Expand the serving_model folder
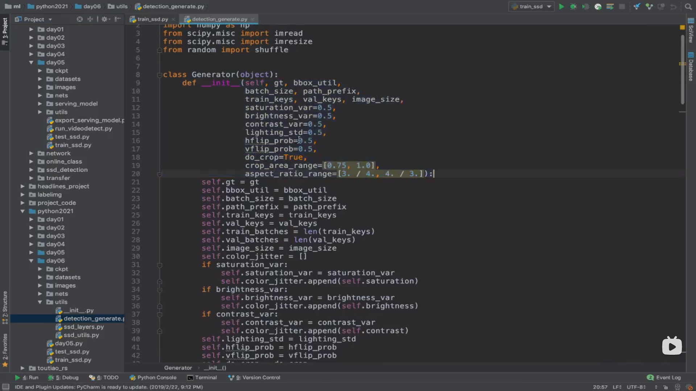This screenshot has width=696, height=391. click(x=40, y=104)
